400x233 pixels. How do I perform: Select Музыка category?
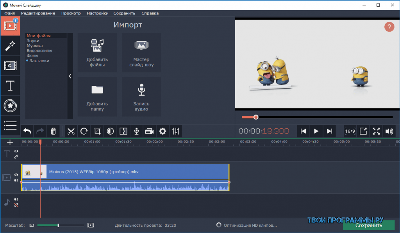point(34,46)
